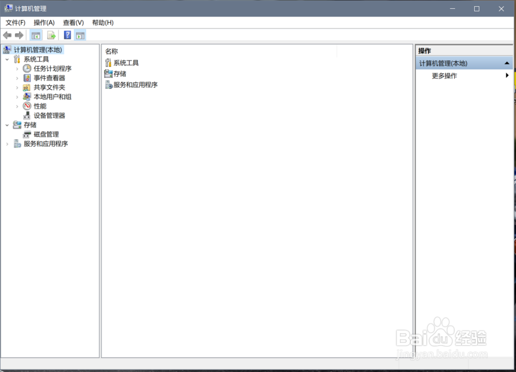Click the 系统工具 icon in center list
Screen dimensions: 516x372
(x=108, y=62)
